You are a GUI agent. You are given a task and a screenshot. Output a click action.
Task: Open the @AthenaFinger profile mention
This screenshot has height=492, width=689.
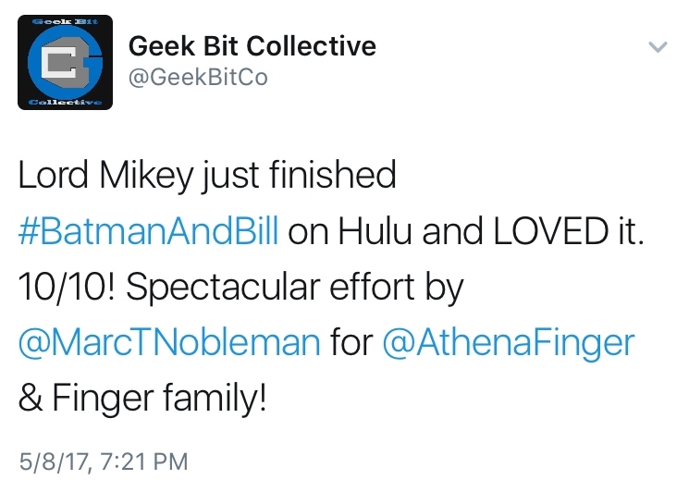click(x=507, y=343)
